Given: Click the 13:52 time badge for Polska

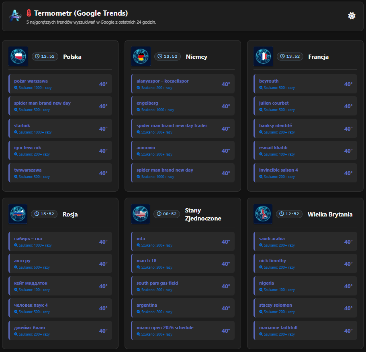Looking at the screenshot, I should tap(45, 57).
